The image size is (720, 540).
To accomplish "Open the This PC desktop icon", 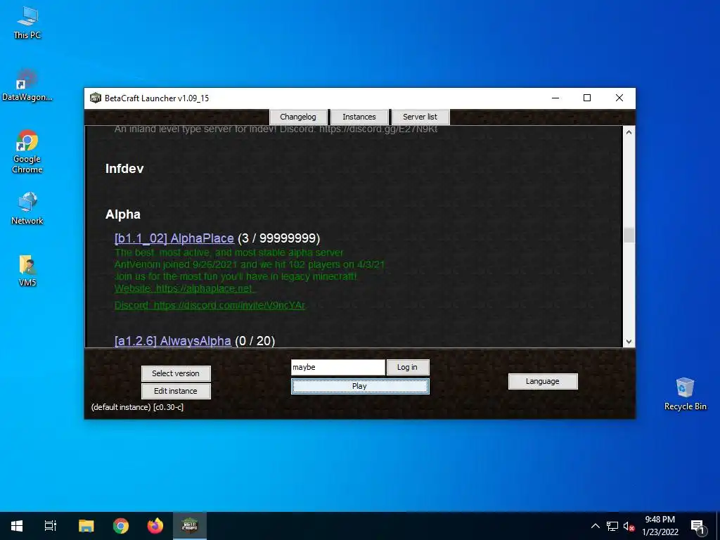I will pyautogui.click(x=27, y=23).
